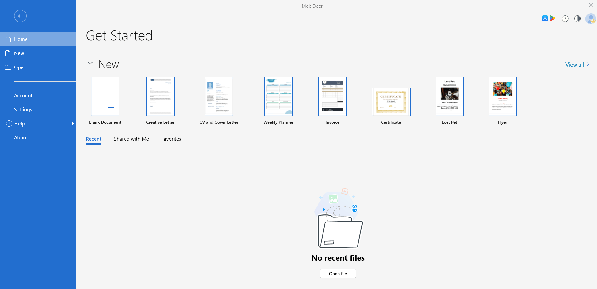The width and height of the screenshot is (597, 289).
Task: Click the help question mark icon
Action: pos(565,19)
